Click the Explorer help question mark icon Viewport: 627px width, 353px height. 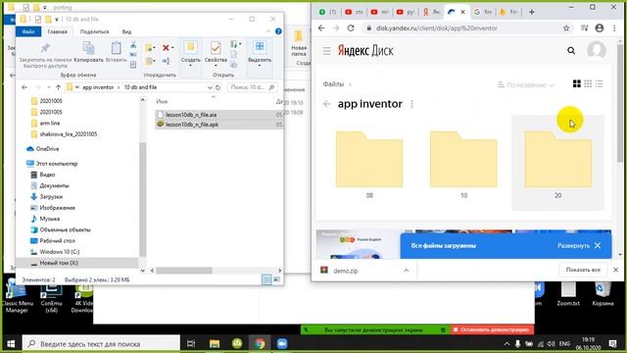[x=278, y=31]
